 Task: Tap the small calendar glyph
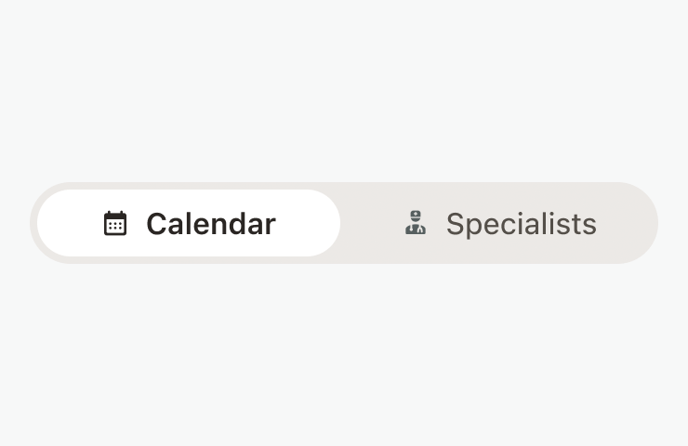click(x=115, y=224)
